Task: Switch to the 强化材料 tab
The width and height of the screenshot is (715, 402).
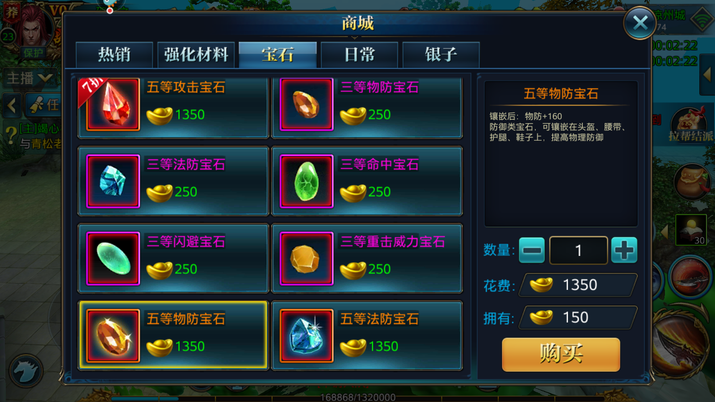Action: 196,55
